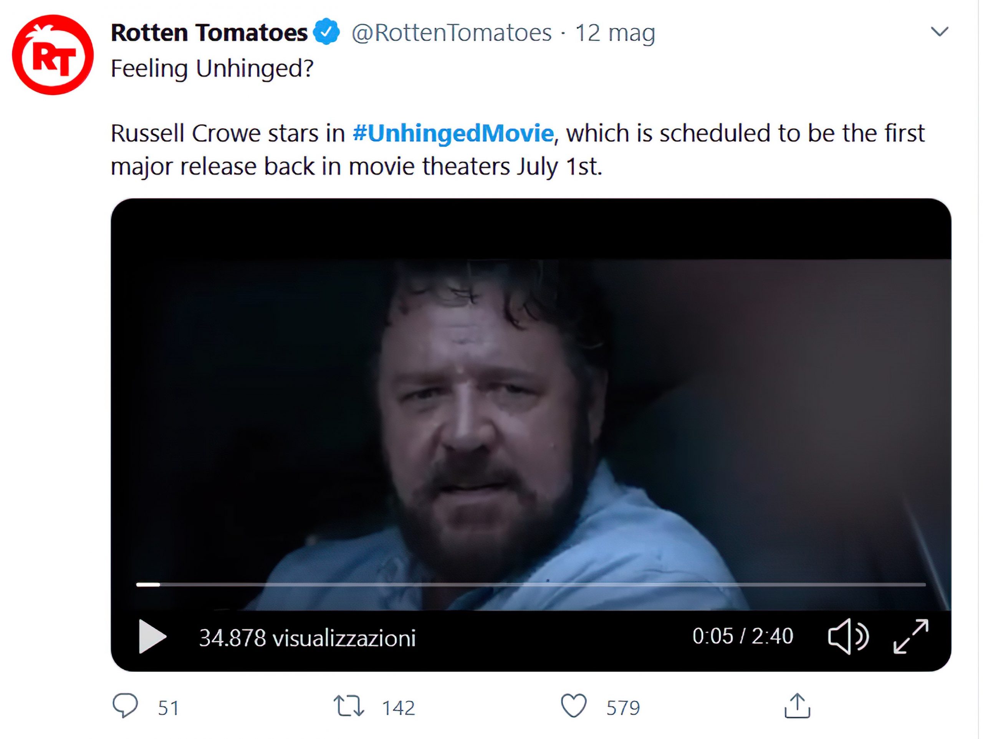Click the Rotten Tomatoes display name

(x=209, y=32)
